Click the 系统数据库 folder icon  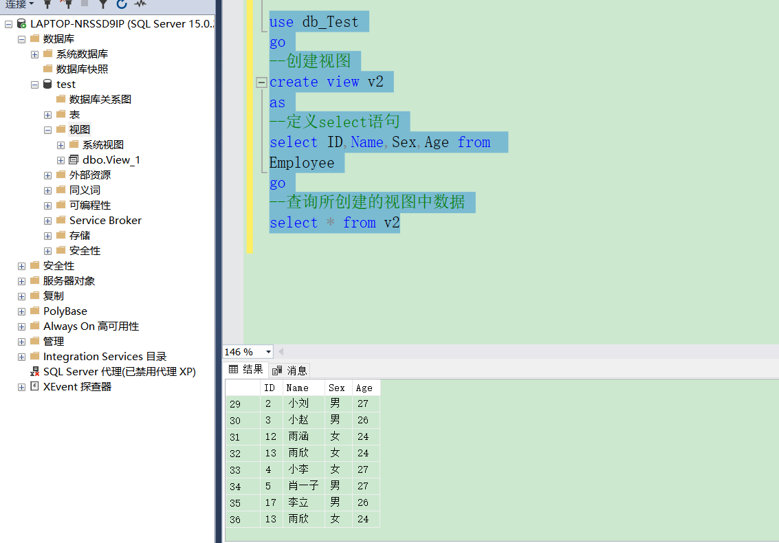(47, 53)
